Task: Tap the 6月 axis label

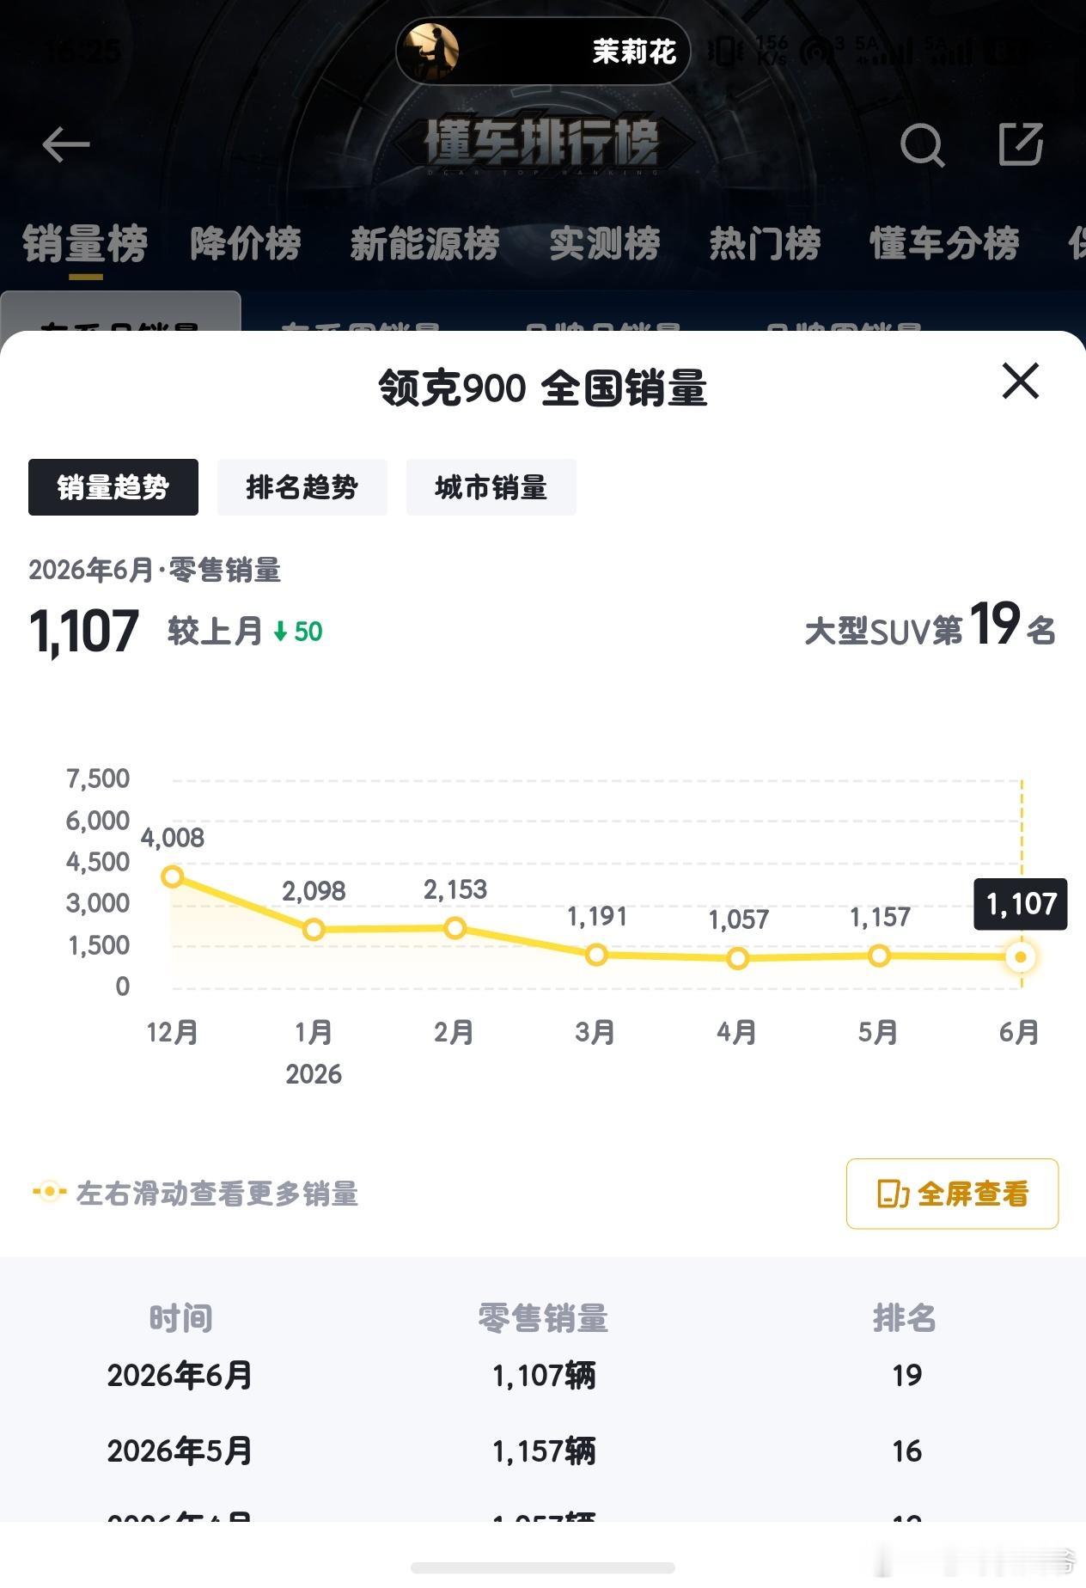Action: tap(1019, 1032)
